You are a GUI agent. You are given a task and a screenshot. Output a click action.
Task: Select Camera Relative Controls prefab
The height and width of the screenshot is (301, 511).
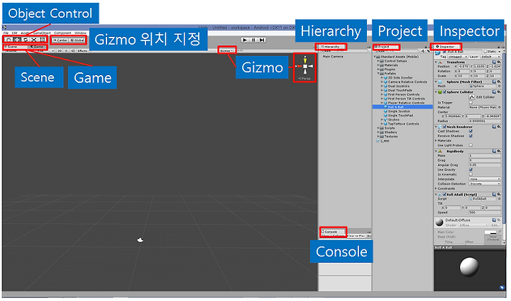(407, 82)
